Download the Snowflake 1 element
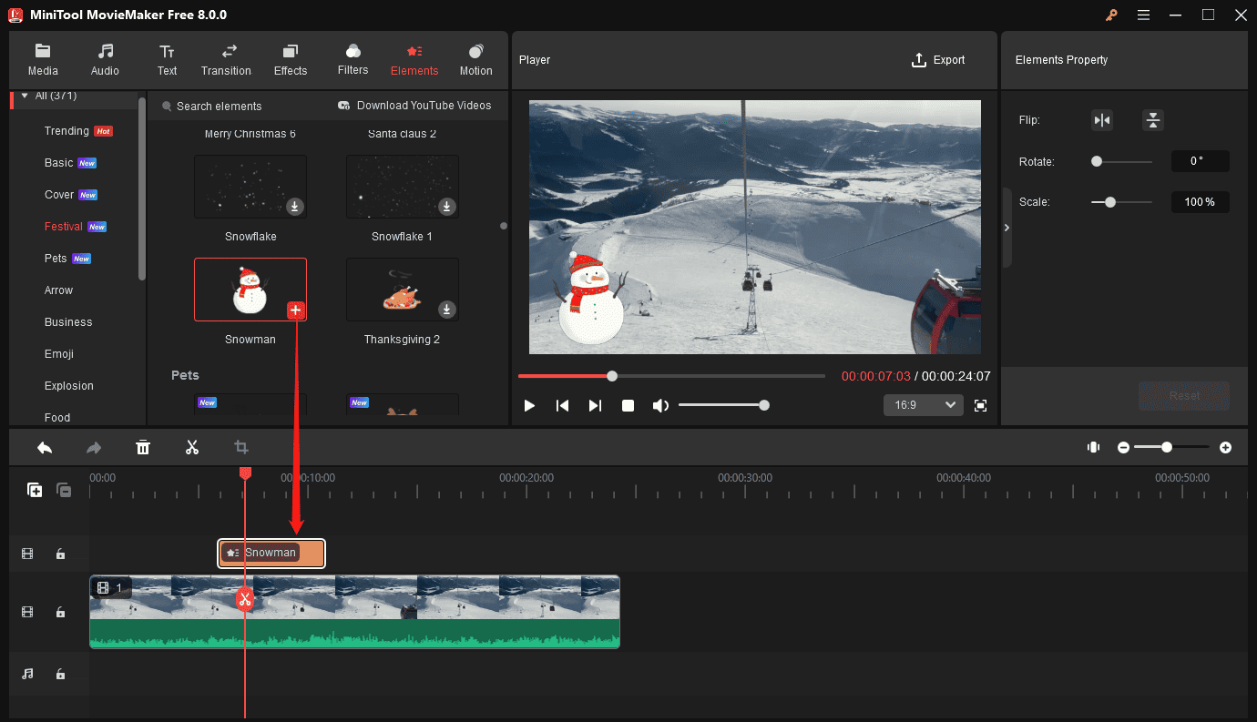 pos(446,207)
